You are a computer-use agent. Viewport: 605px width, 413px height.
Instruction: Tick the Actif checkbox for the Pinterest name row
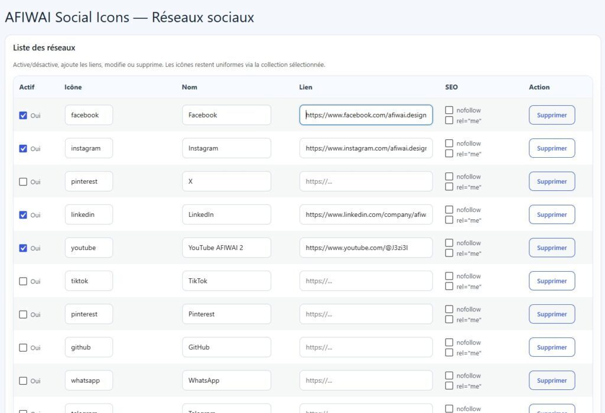point(23,314)
